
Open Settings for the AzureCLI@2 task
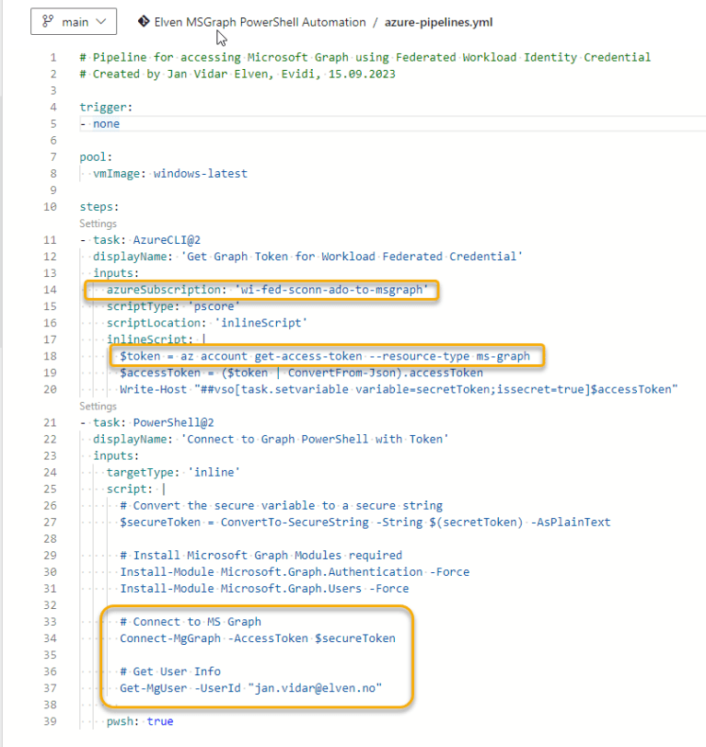coord(98,224)
